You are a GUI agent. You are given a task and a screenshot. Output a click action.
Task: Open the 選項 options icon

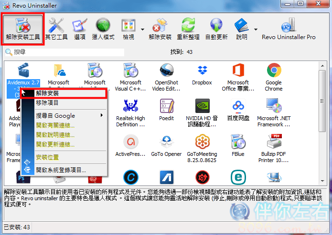(x=80, y=29)
